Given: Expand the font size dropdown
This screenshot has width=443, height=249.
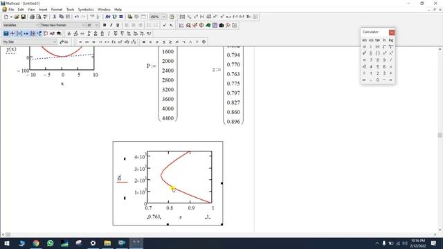Looking at the screenshot, I should pyautogui.click(x=97, y=26).
